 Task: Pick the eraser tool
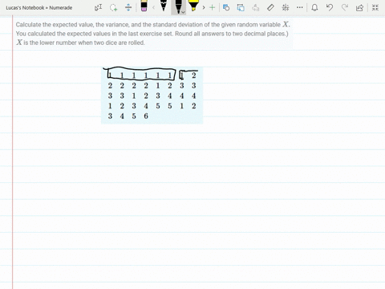(x=144, y=6)
